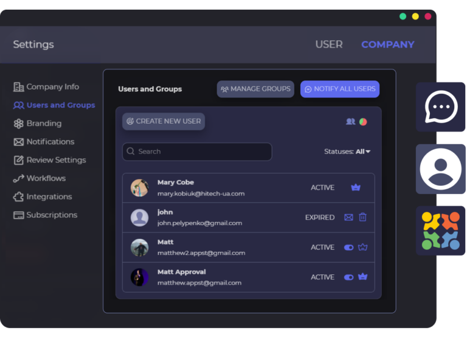Switch to the USER tab
Viewport: 467px width, 353px height.
[x=329, y=44]
